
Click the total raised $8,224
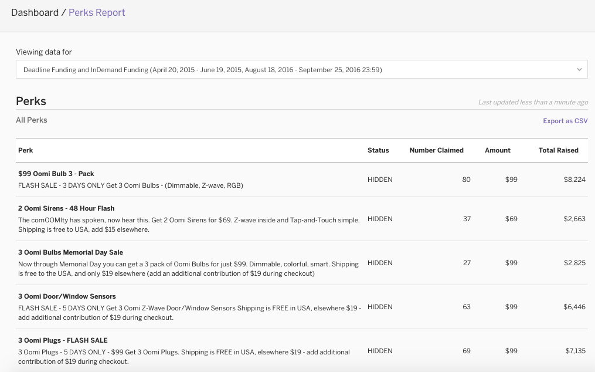coord(574,180)
